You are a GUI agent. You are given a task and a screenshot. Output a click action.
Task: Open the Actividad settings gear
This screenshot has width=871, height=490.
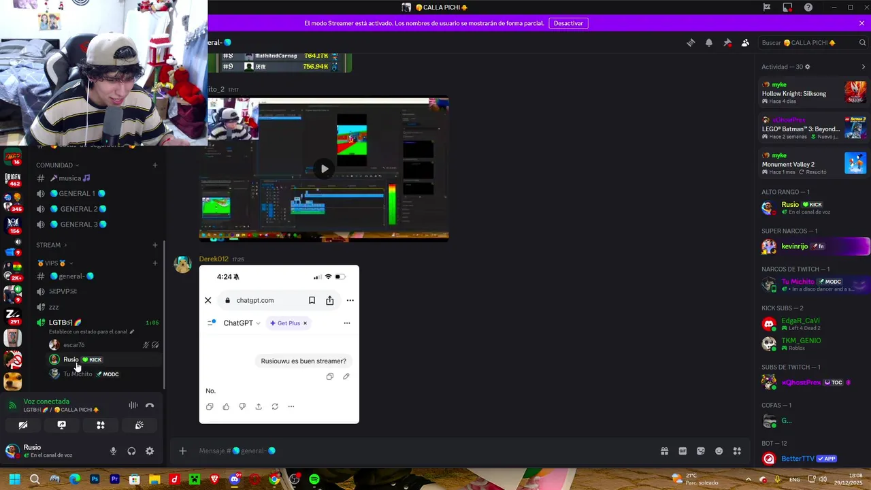[x=808, y=67]
